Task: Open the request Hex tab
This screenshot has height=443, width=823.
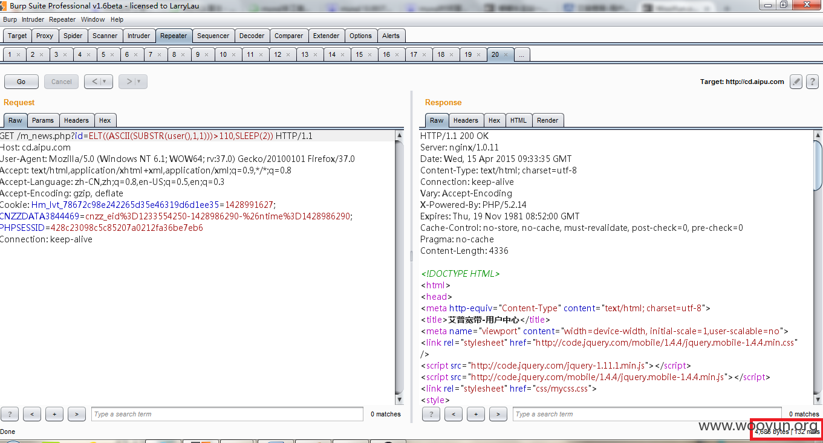Action: click(x=105, y=120)
